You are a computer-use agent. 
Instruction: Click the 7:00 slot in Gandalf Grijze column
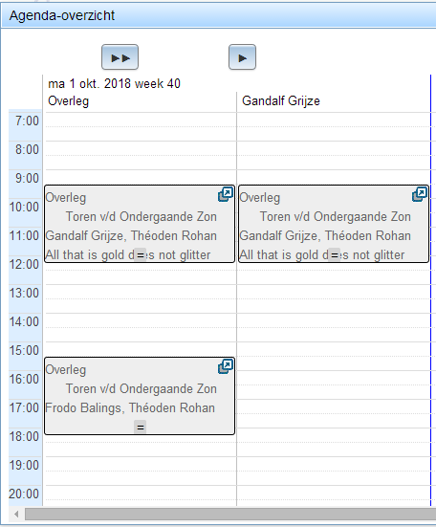(x=334, y=126)
